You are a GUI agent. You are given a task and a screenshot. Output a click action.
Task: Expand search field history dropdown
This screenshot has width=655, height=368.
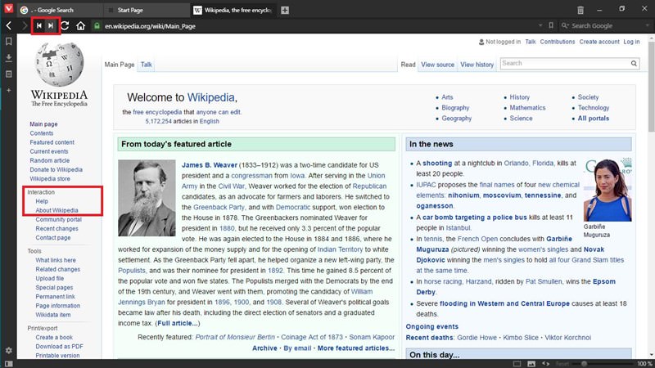[x=648, y=25]
